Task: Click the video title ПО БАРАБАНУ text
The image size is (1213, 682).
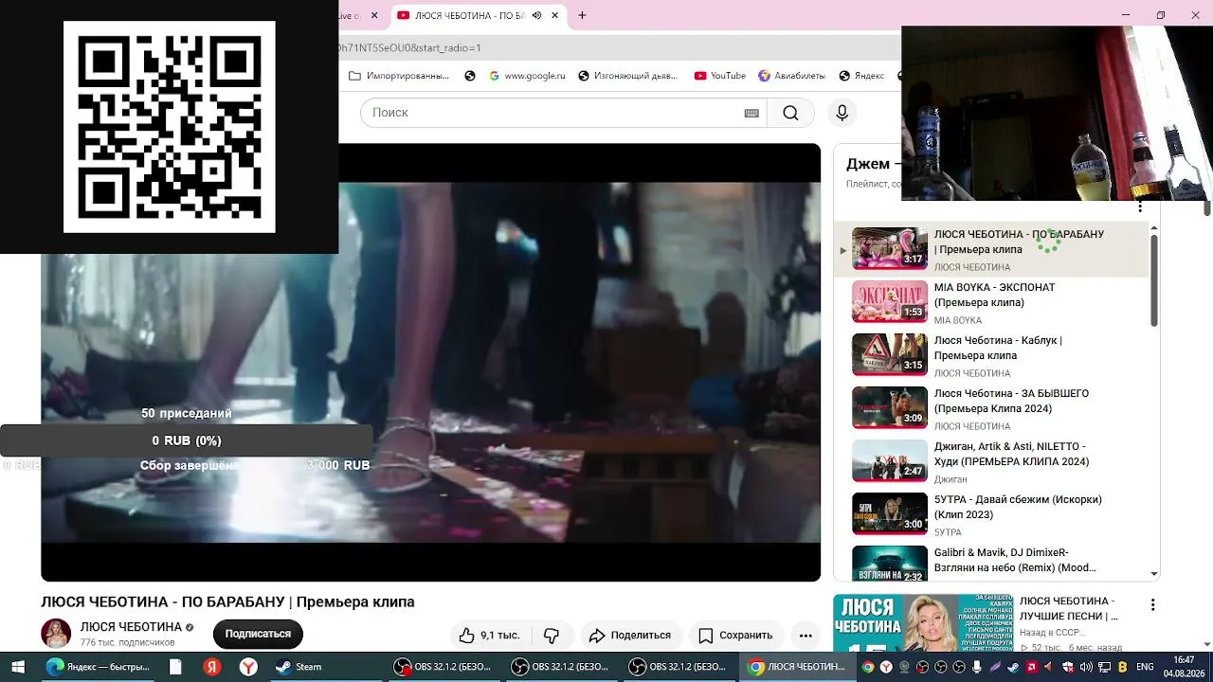Action: [227, 602]
